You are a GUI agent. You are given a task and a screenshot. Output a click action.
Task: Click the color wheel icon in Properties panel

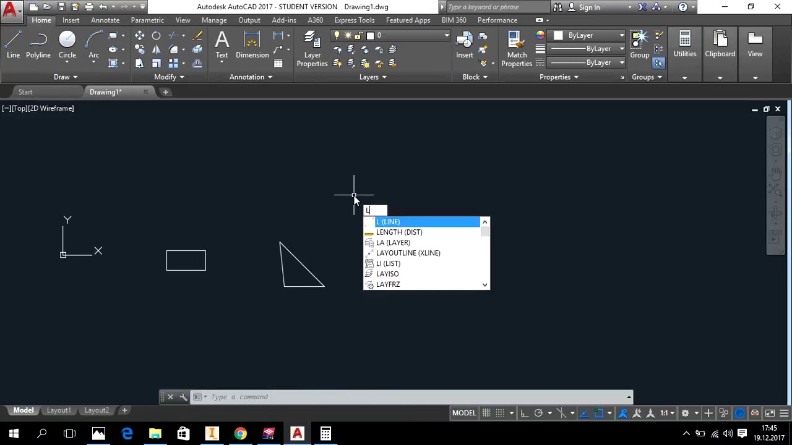click(540, 36)
